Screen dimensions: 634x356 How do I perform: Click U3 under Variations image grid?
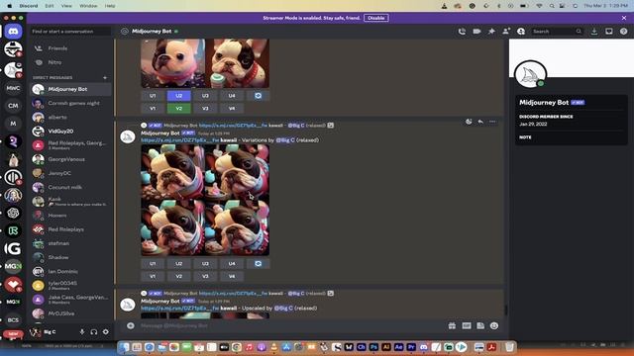click(x=205, y=264)
